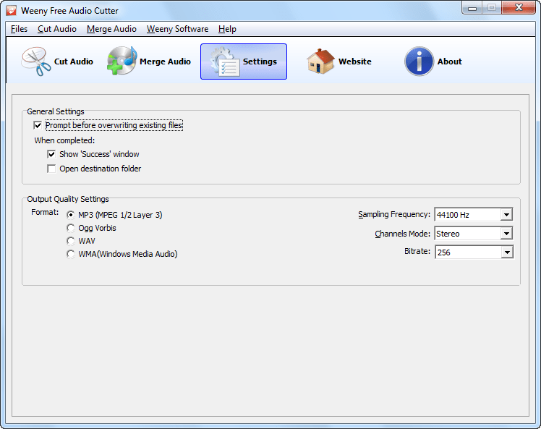Screen dimensions: 541x429
Task: Click the 256 bitrate value field
Action: [468, 252]
